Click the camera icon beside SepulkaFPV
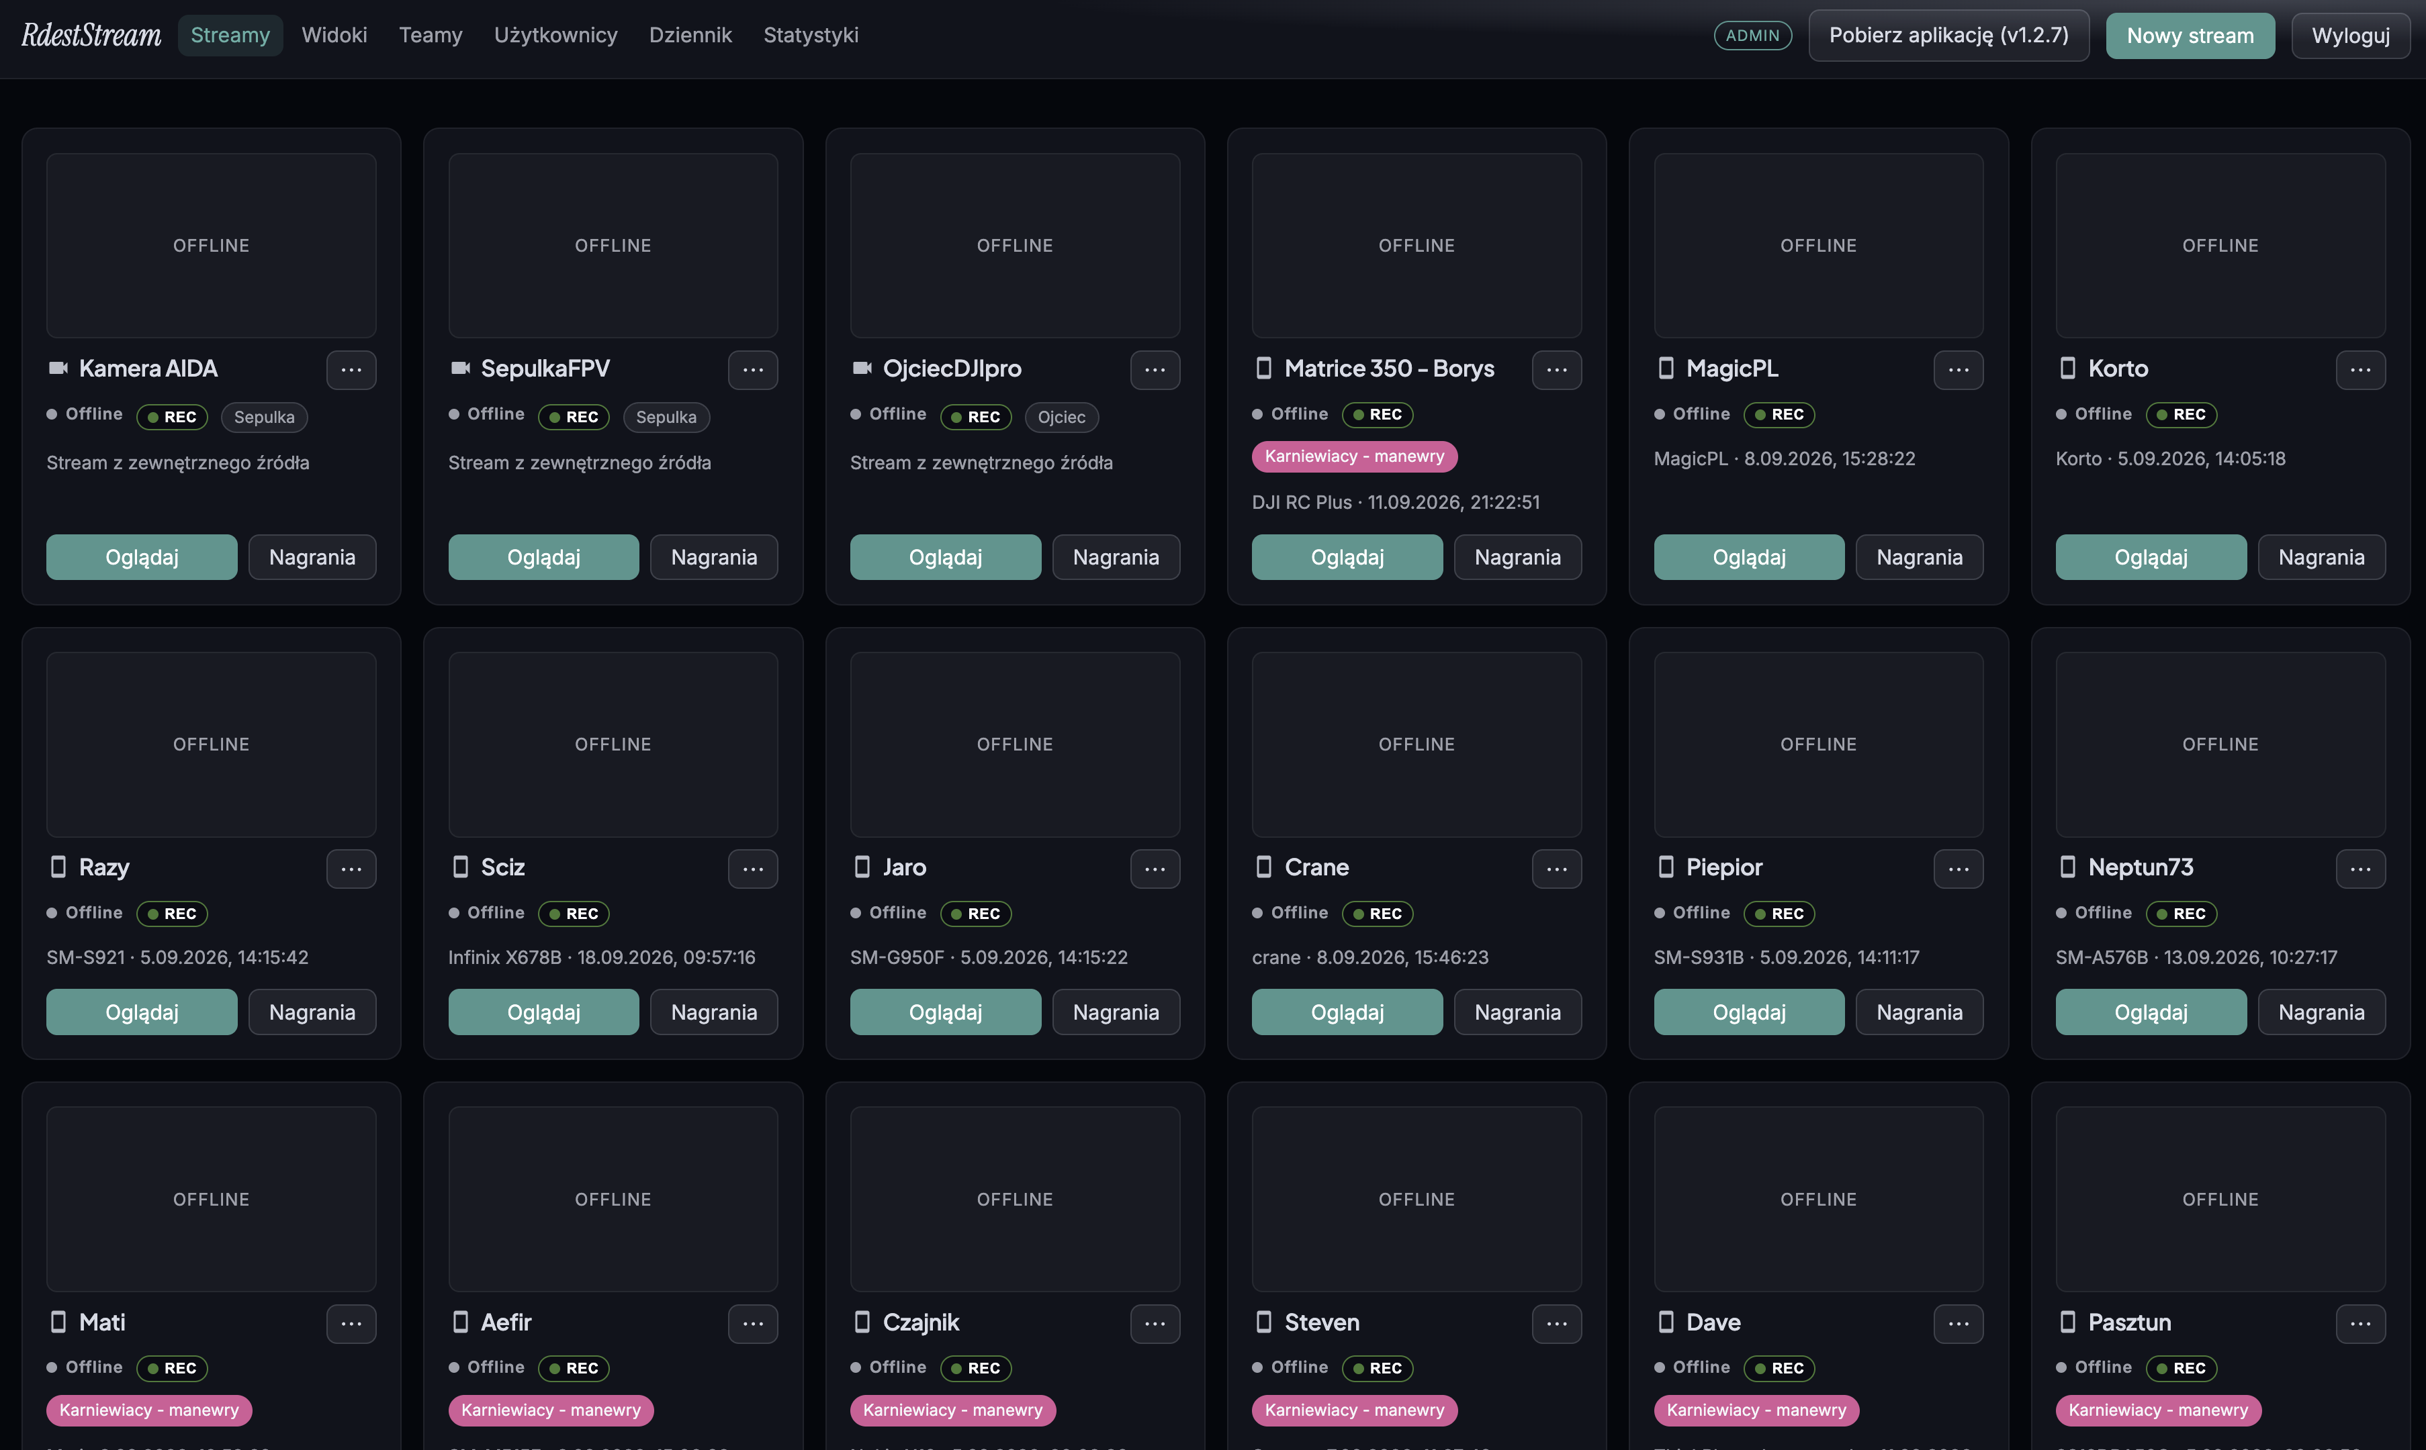The image size is (2426, 1450). [459, 369]
